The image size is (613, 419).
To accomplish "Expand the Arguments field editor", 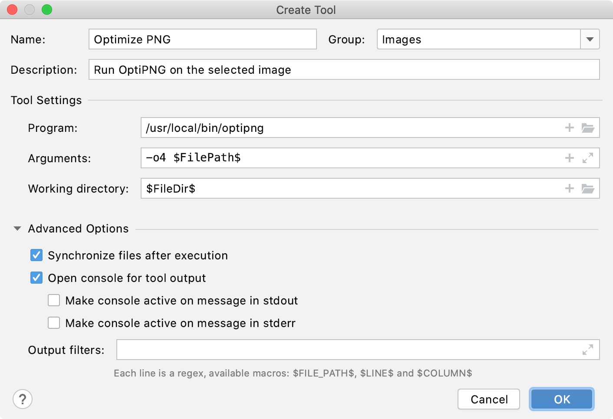I will (x=588, y=158).
